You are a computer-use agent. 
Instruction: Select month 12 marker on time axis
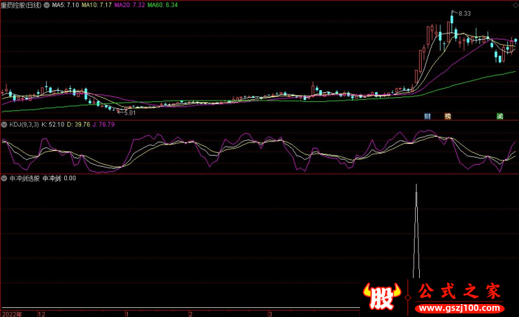42,313
